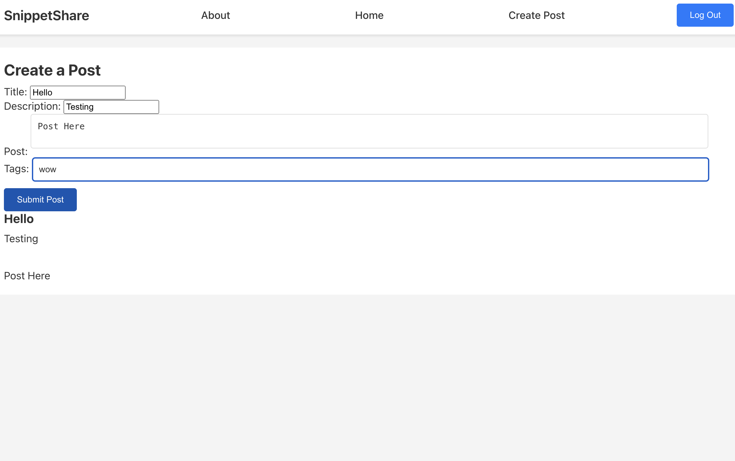Click the Testing preview description text

[21, 239]
